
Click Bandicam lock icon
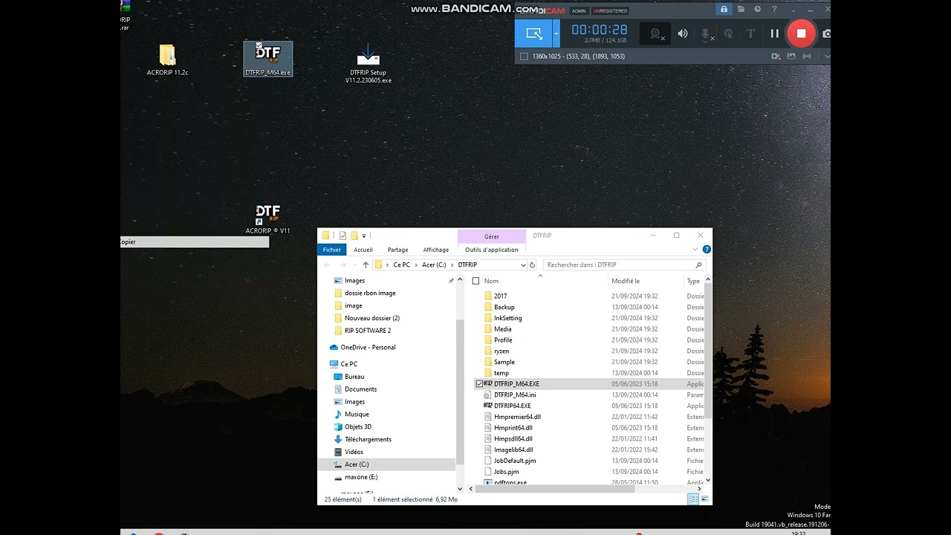[724, 10]
